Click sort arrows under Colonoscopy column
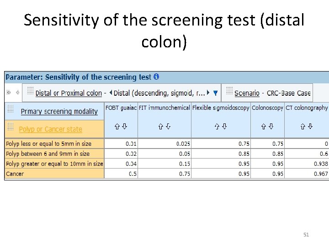Viewport: 329px width, 246px height. tap(268, 126)
